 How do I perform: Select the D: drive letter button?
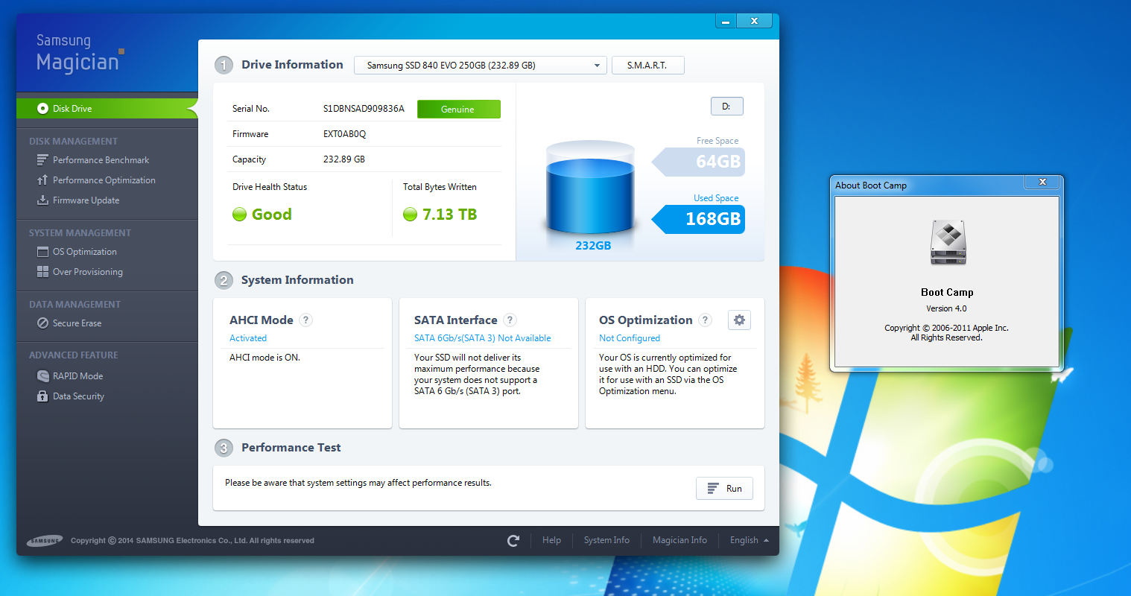(726, 107)
